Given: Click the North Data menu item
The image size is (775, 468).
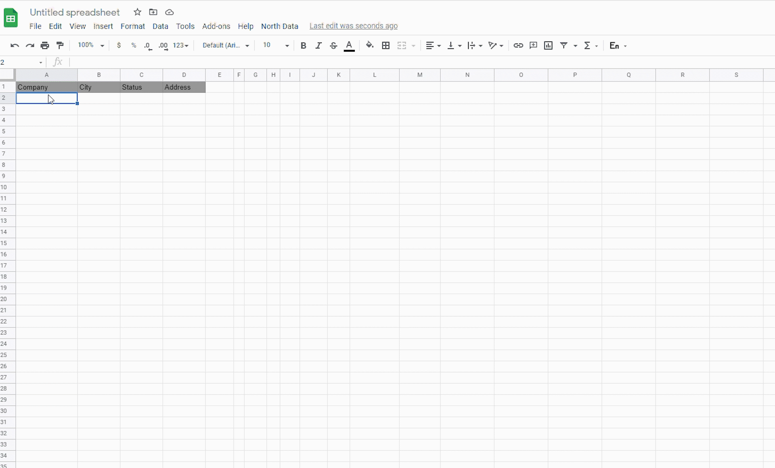Looking at the screenshot, I should [280, 26].
